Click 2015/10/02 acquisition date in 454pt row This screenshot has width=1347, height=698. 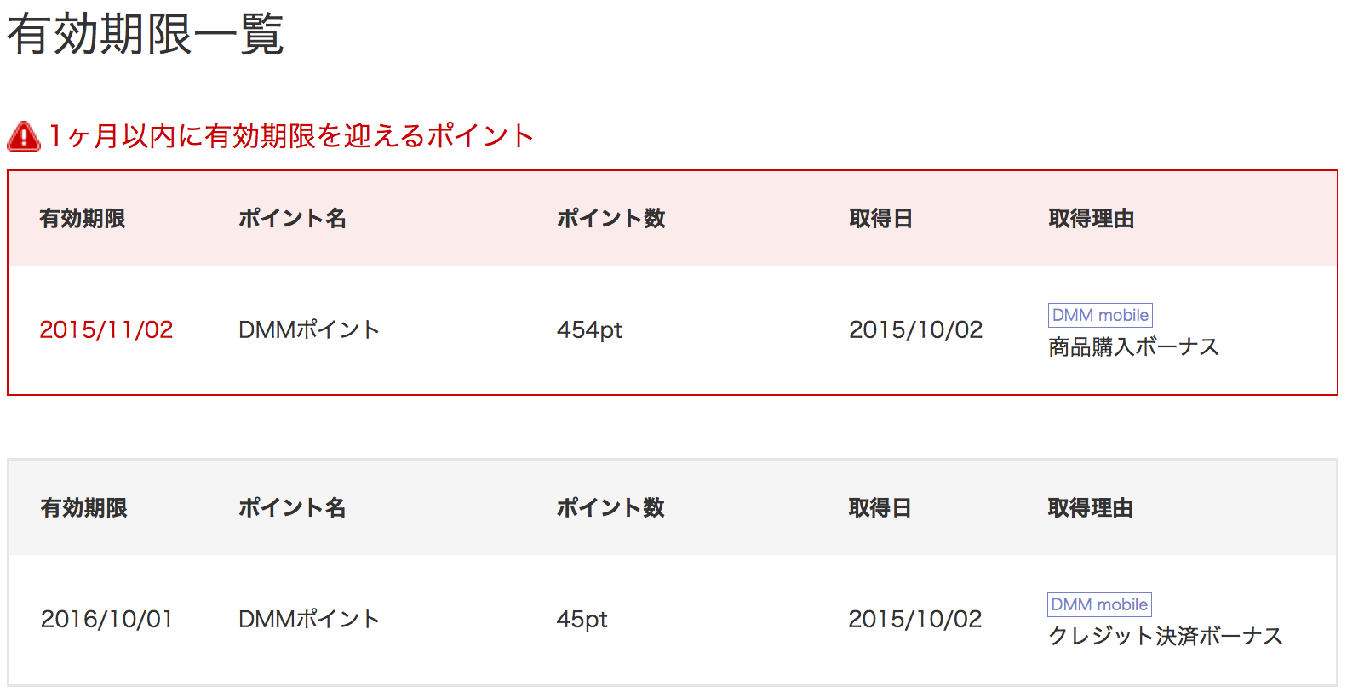(x=915, y=330)
